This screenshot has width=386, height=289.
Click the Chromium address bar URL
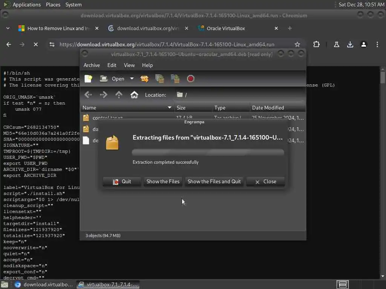167,44
